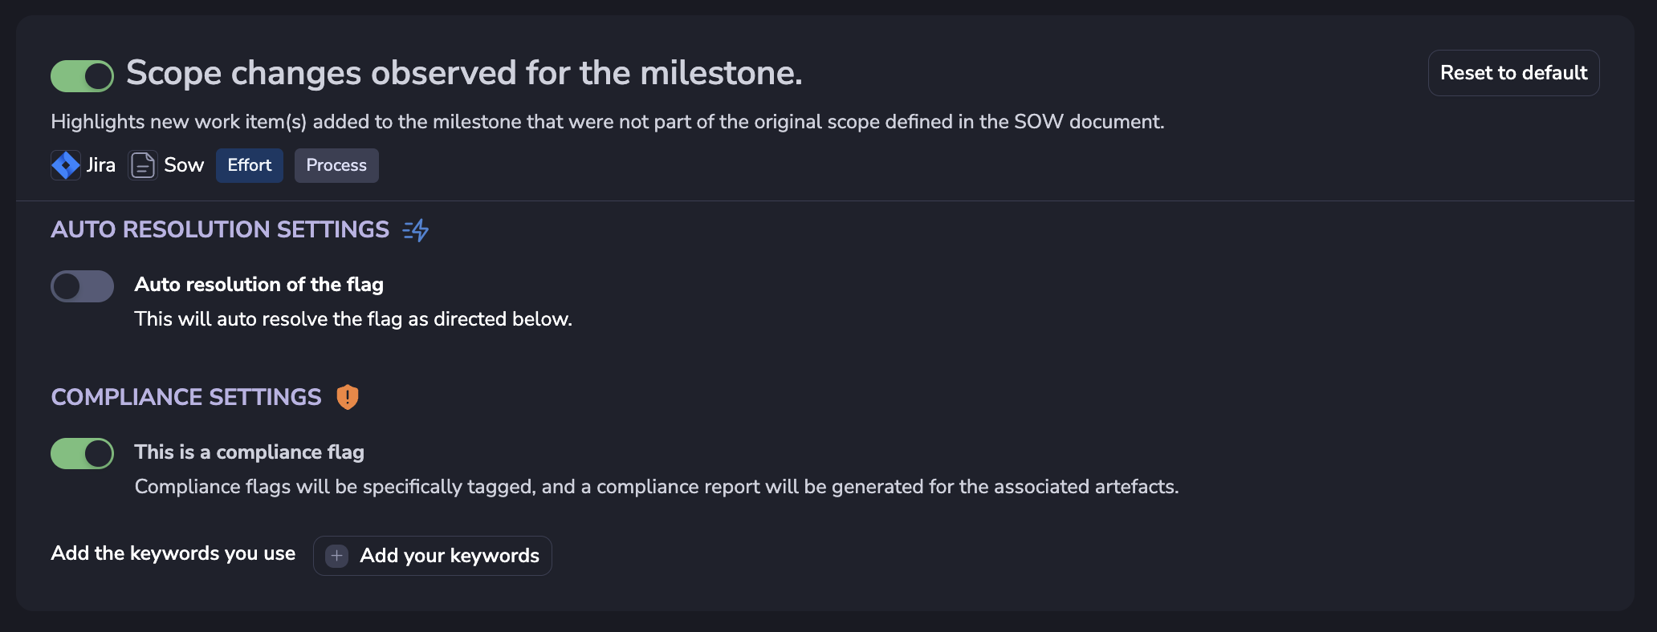Click the orange compliance shield icon
1657x632 pixels.
(x=348, y=397)
